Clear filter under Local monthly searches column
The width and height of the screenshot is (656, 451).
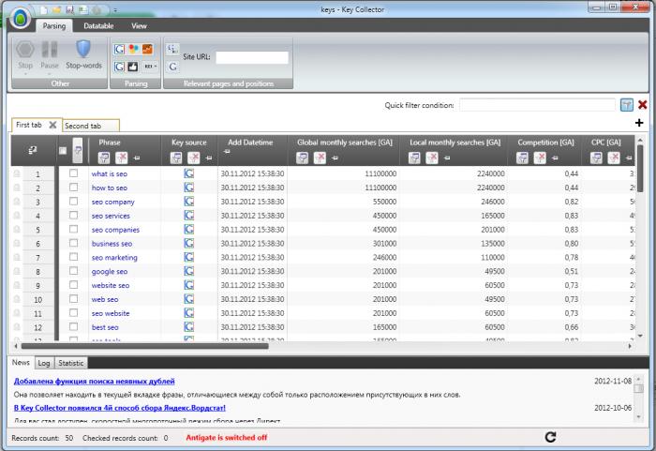tap(432, 158)
